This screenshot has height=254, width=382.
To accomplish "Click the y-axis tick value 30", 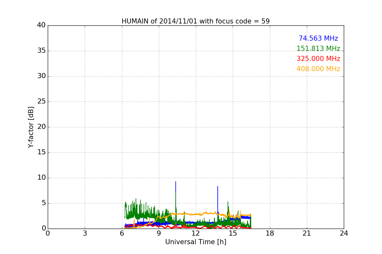I will click(x=41, y=76).
